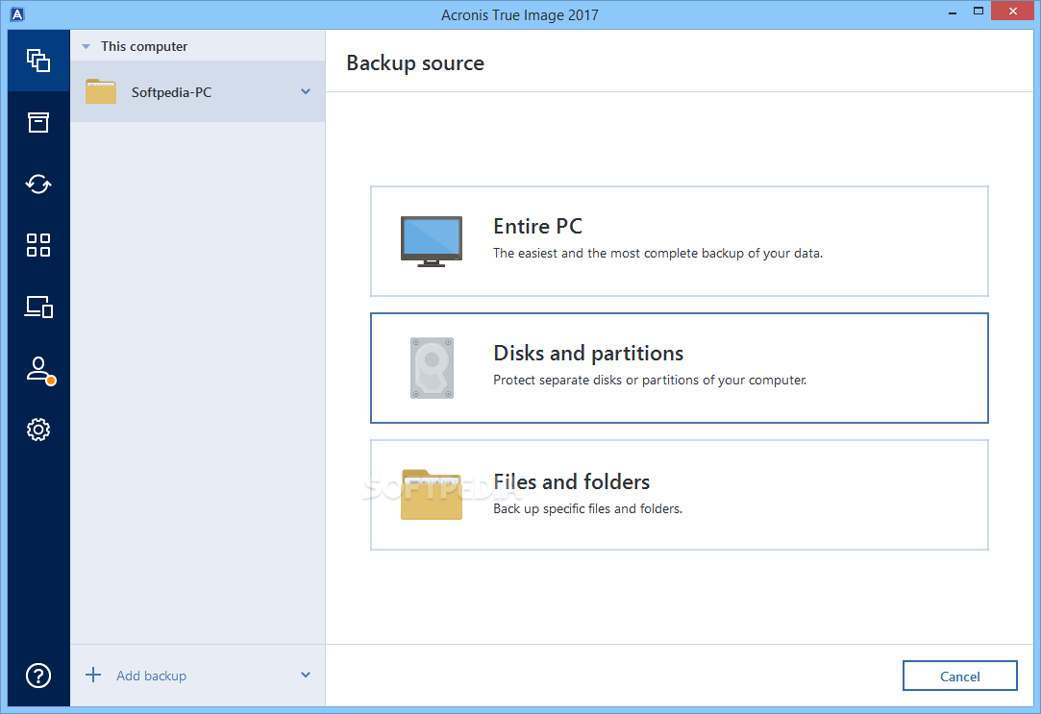Minimize the Acronis True Image window
Image resolution: width=1041 pixels, height=714 pixels.
click(953, 12)
